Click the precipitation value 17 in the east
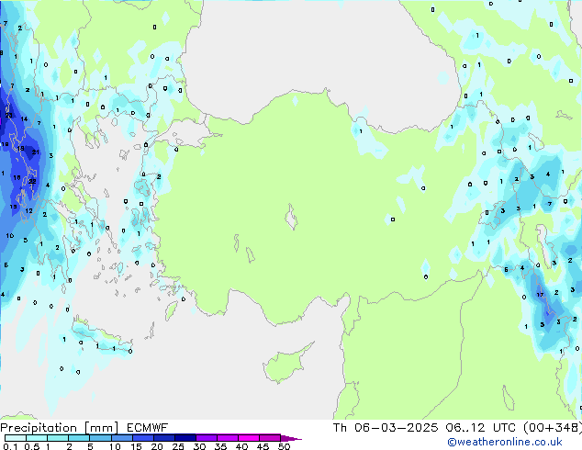 540,295
